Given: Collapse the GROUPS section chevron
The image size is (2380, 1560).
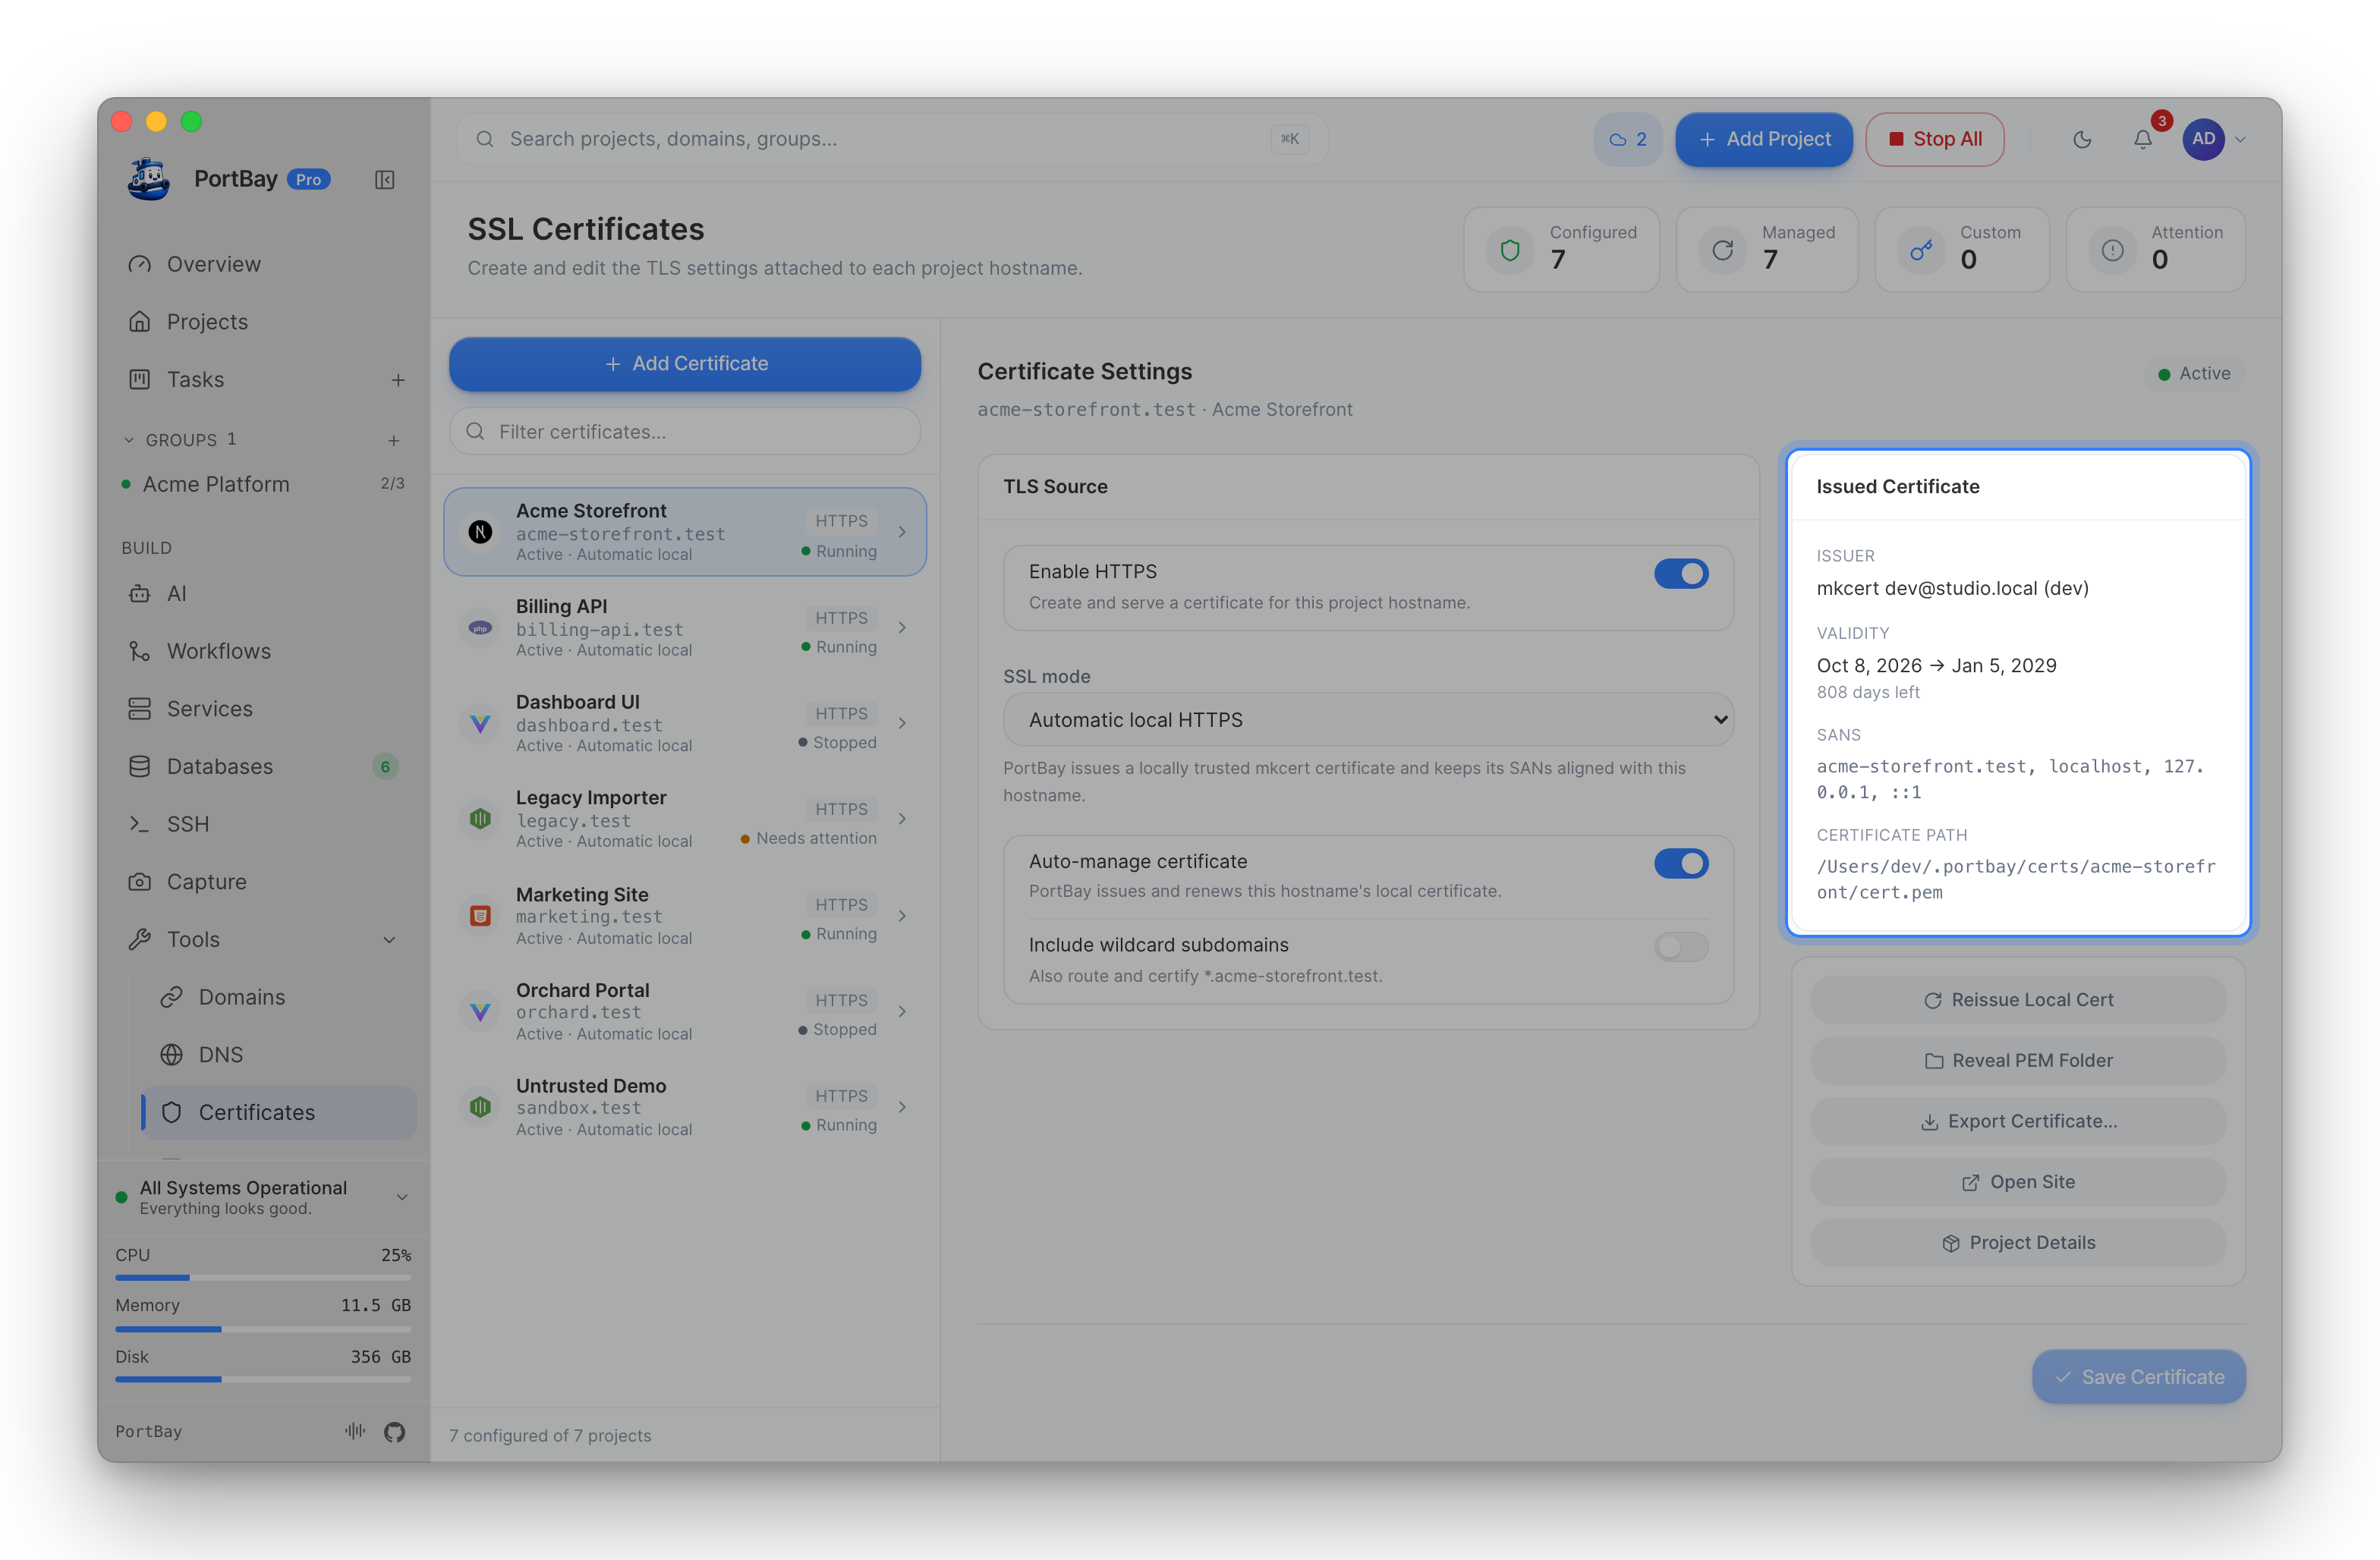Looking at the screenshot, I should click(x=129, y=440).
